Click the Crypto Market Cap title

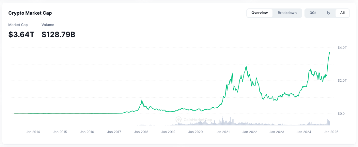click(x=30, y=13)
